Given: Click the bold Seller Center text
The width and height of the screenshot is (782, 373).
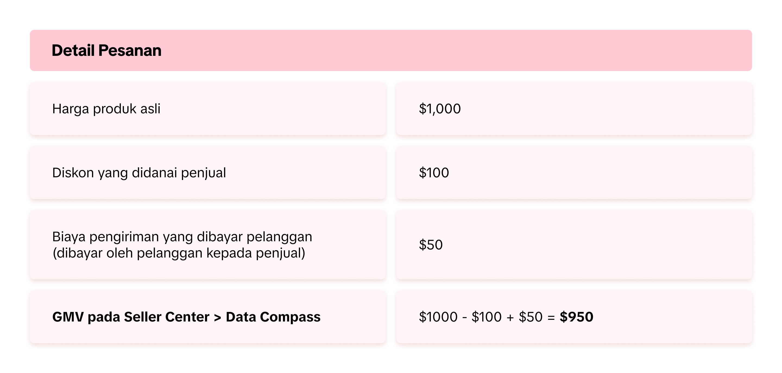Looking at the screenshot, I should [x=167, y=317].
